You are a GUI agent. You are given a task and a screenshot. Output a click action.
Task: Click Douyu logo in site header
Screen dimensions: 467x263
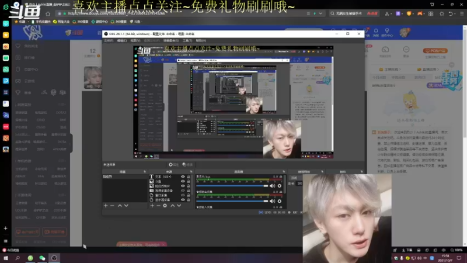(74, 33)
